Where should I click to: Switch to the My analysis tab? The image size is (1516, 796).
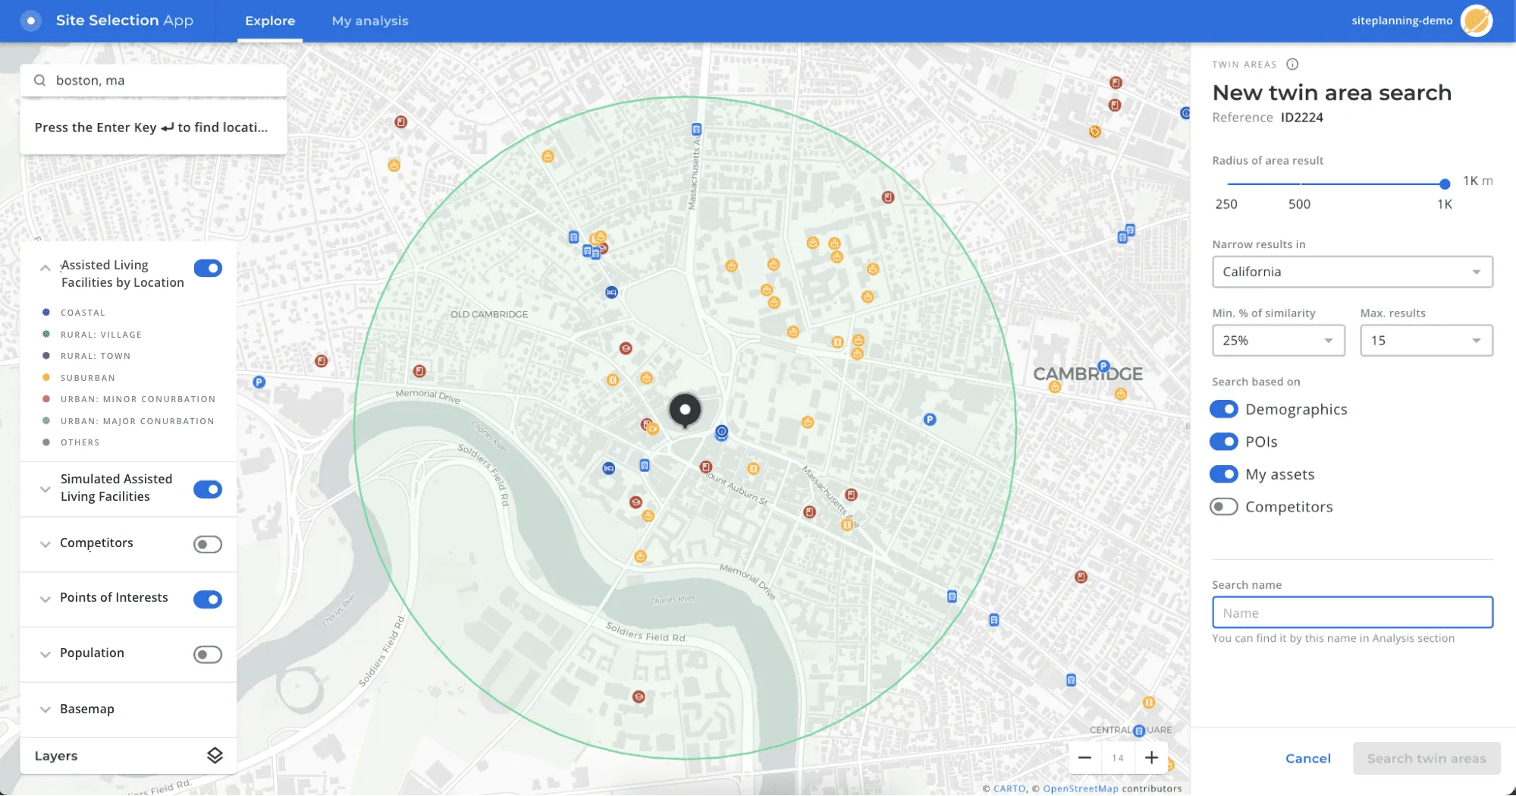tap(370, 20)
